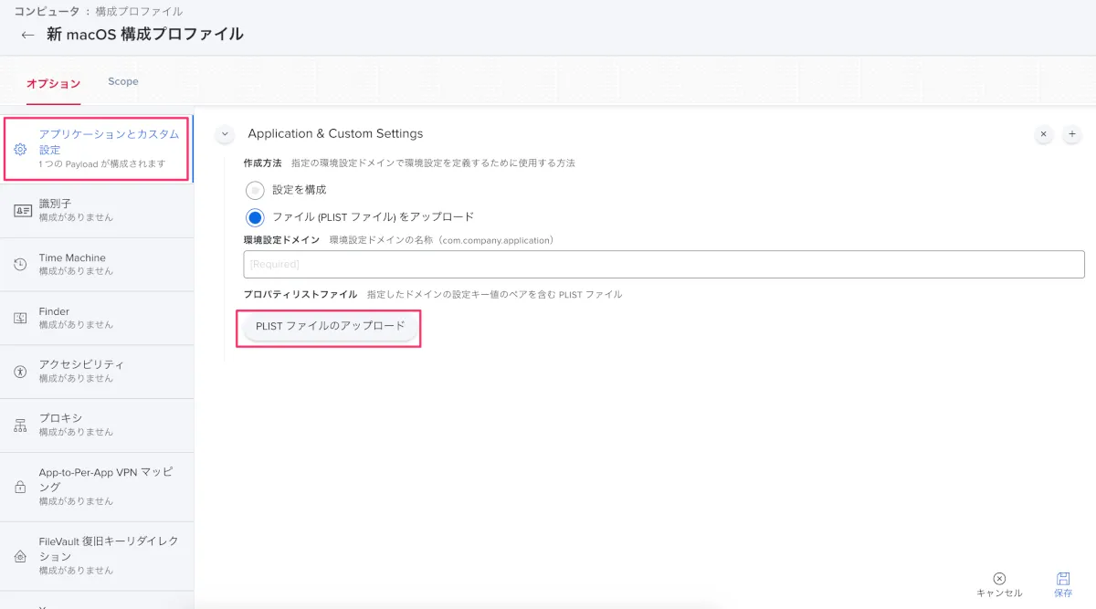This screenshot has width=1096, height=609.
Task: Click キャンセル to discard changes
Action: (x=999, y=584)
